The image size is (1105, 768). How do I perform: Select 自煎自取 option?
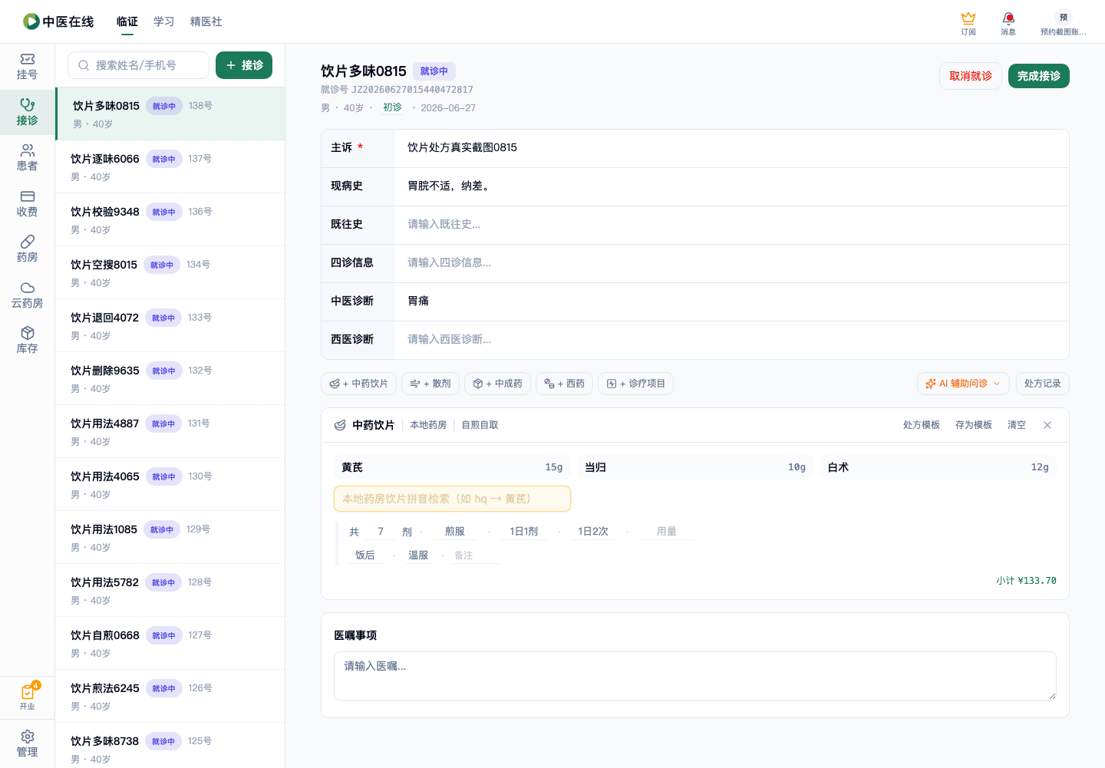(480, 425)
